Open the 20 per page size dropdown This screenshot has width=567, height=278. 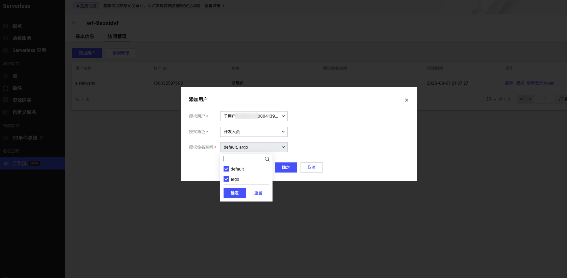[491, 99]
